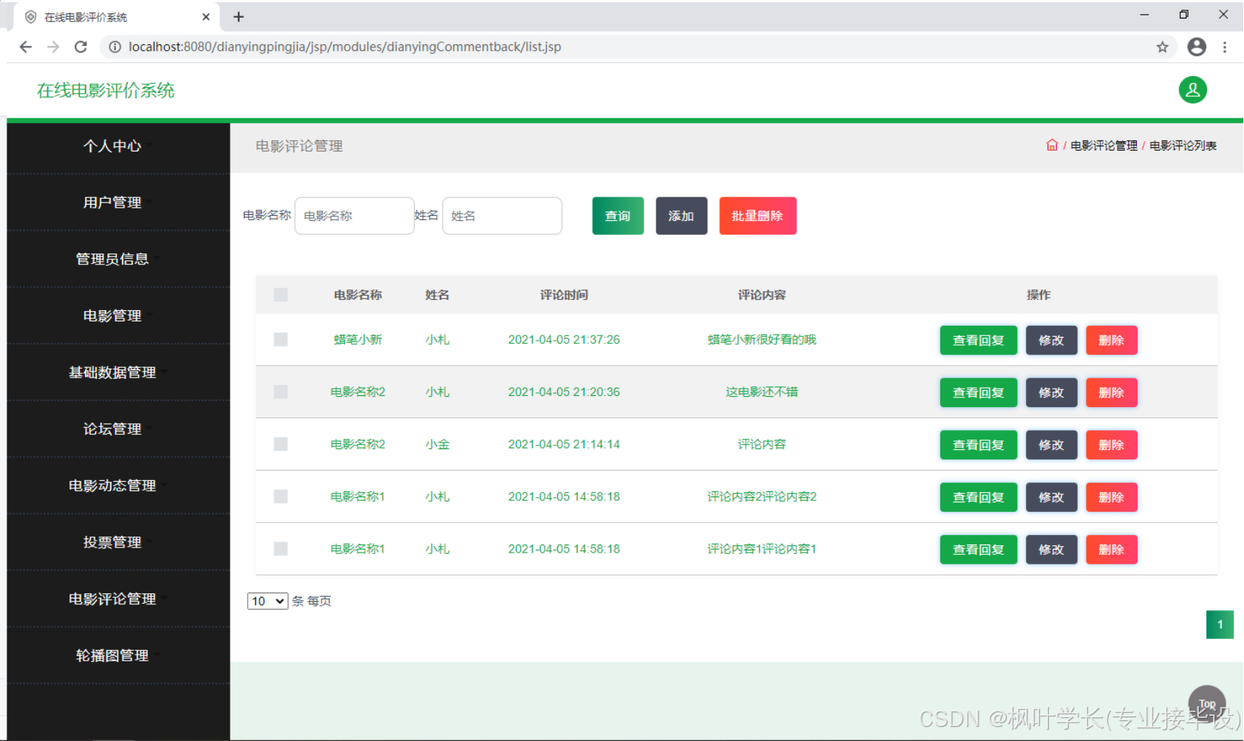Delete the 评论内容1评论内容1 row
The image size is (1244, 741).
click(1111, 550)
